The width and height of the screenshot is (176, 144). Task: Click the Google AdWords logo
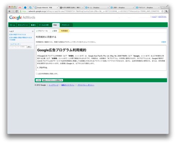(22, 18)
